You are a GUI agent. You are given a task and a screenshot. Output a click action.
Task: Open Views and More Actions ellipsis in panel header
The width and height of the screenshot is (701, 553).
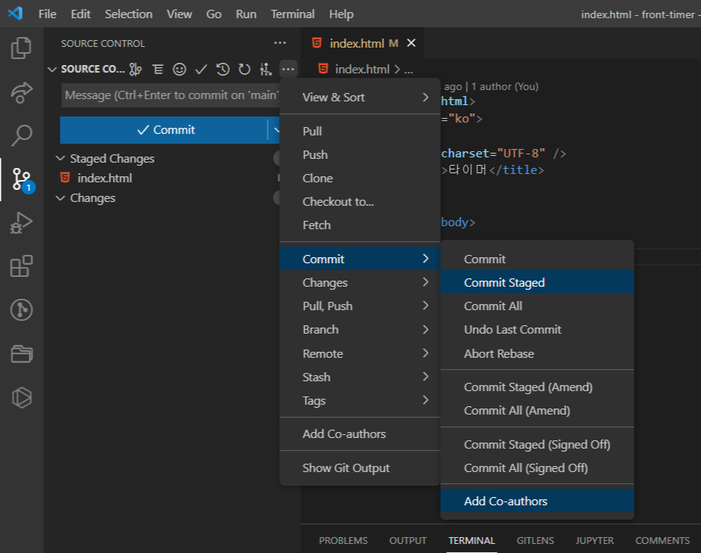[x=280, y=43]
